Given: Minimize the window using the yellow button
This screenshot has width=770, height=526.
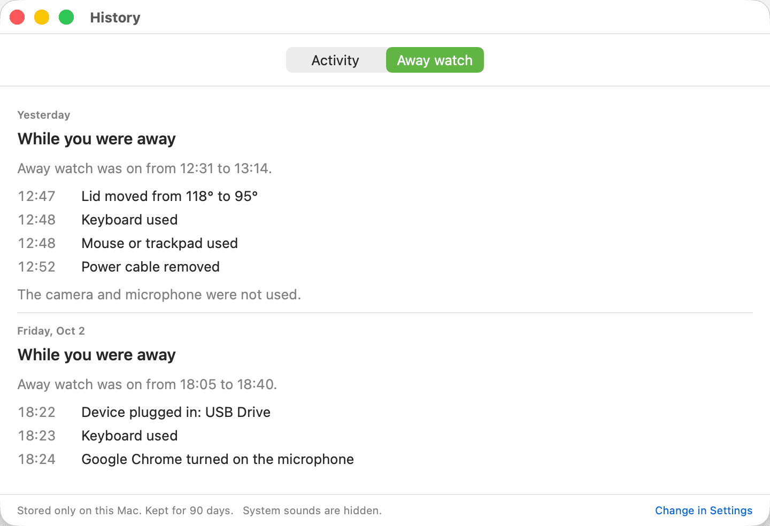Looking at the screenshot, I should (42, 17).
